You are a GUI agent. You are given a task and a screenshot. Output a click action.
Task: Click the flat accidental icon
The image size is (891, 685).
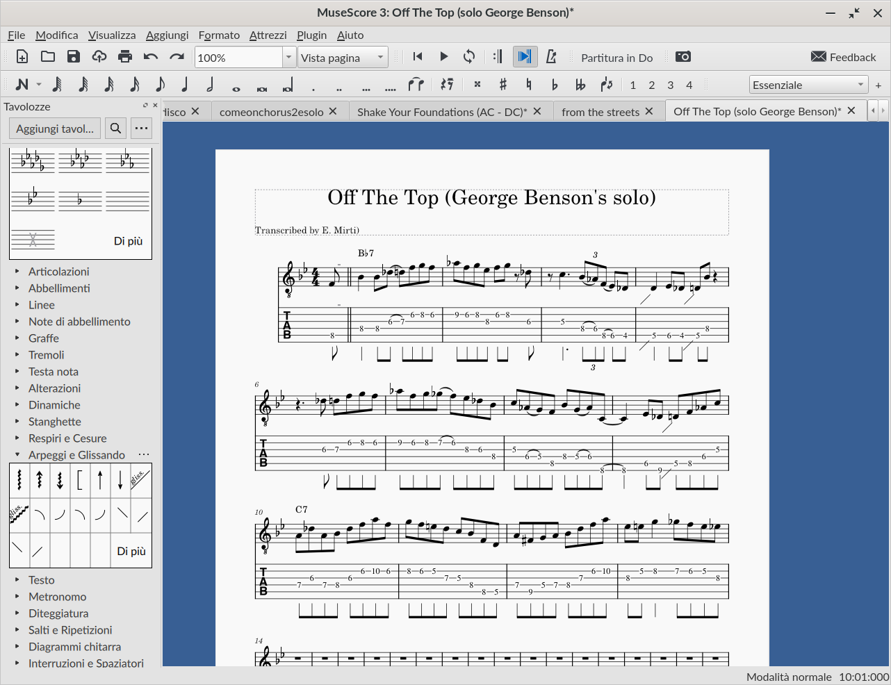(x=555, y=85)
